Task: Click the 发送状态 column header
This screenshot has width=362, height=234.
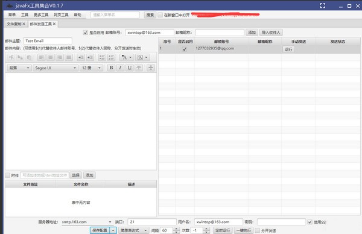Action: click(x=337, y=42)
